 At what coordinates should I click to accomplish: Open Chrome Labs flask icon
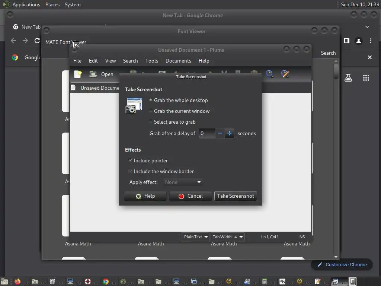(x=348, y=78)
